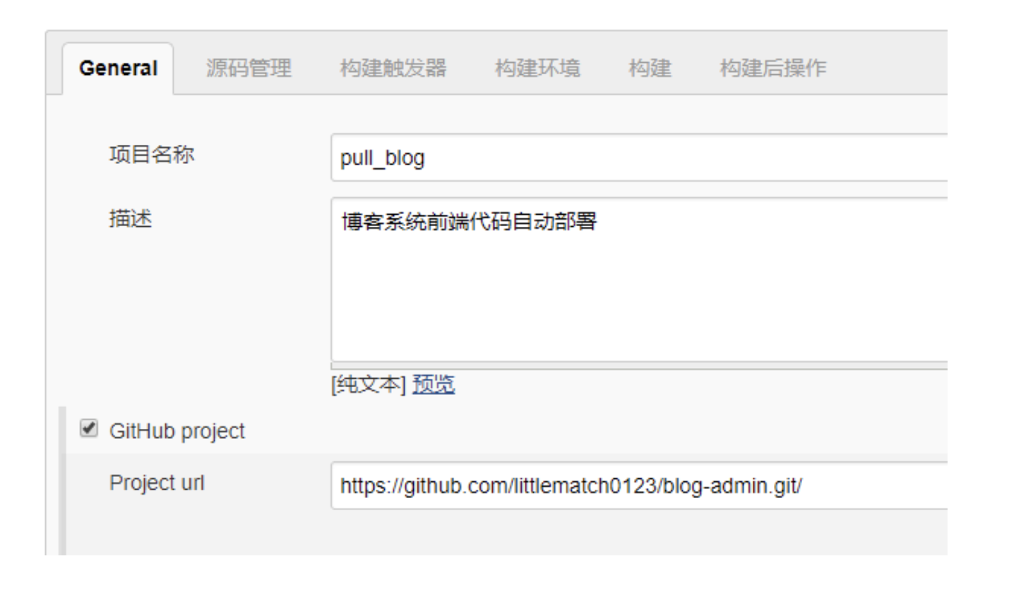Open the 预览 preview link
The width and height of the screenshot is (1021, 602).
click(x=434, y=384)
